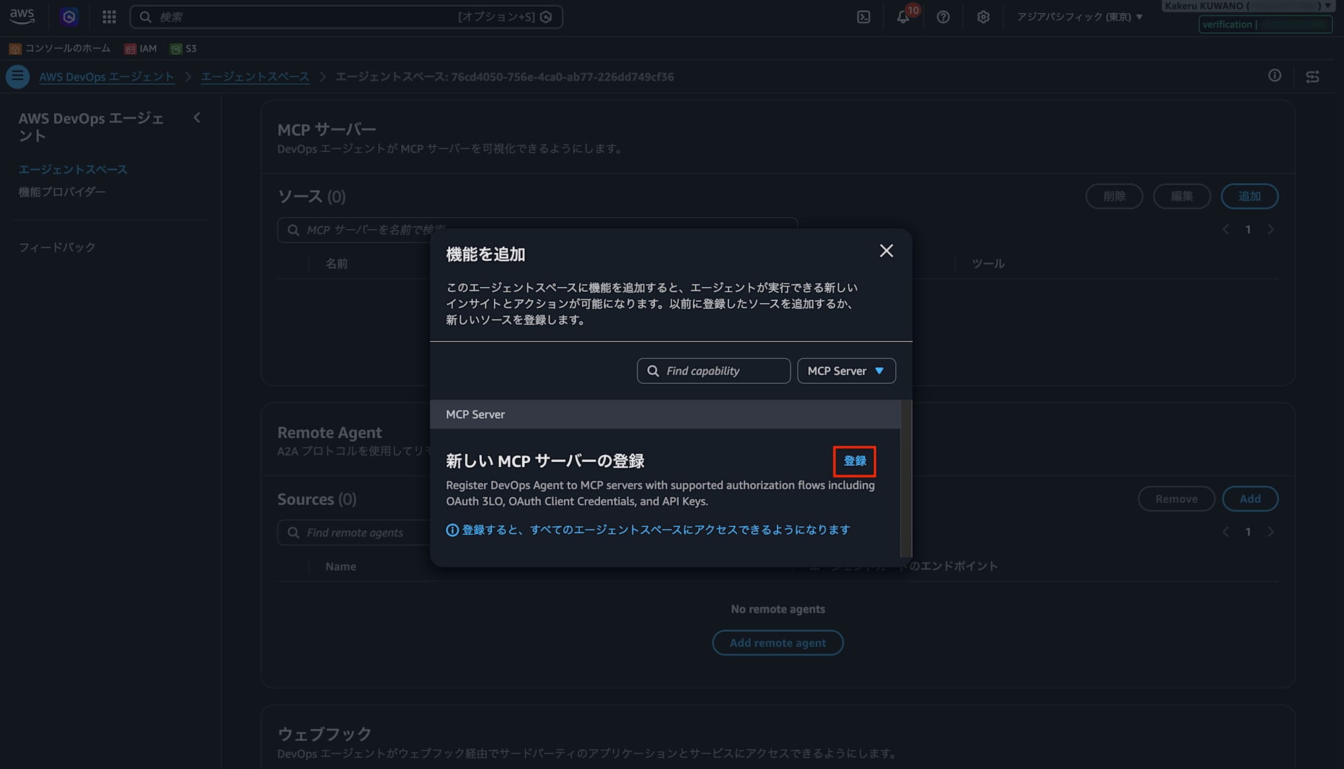Focus the Find remote agents search field
Image resolution: width=1344 pixels, height=769 pixels.
pos(354,532)
